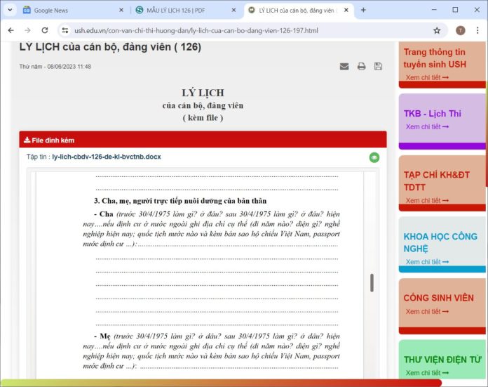The image size is (488, 387).
Task: Bookmark this page with the star icon
Action: point(437,31)
